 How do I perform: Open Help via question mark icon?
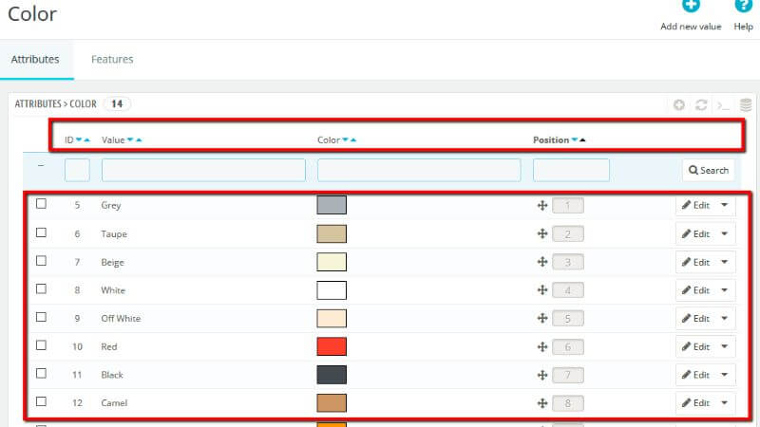[x=743, y=6]
